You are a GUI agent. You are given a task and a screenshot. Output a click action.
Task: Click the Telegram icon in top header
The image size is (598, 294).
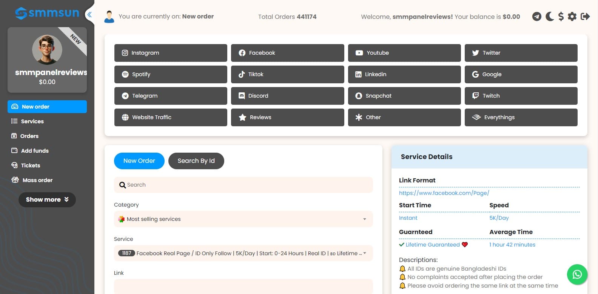[536, 17]
